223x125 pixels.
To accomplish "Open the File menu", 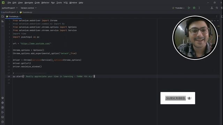I will 9,3.
